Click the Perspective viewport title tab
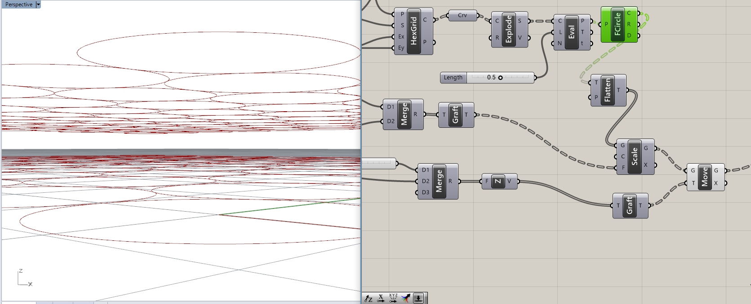 coord(18,4)
